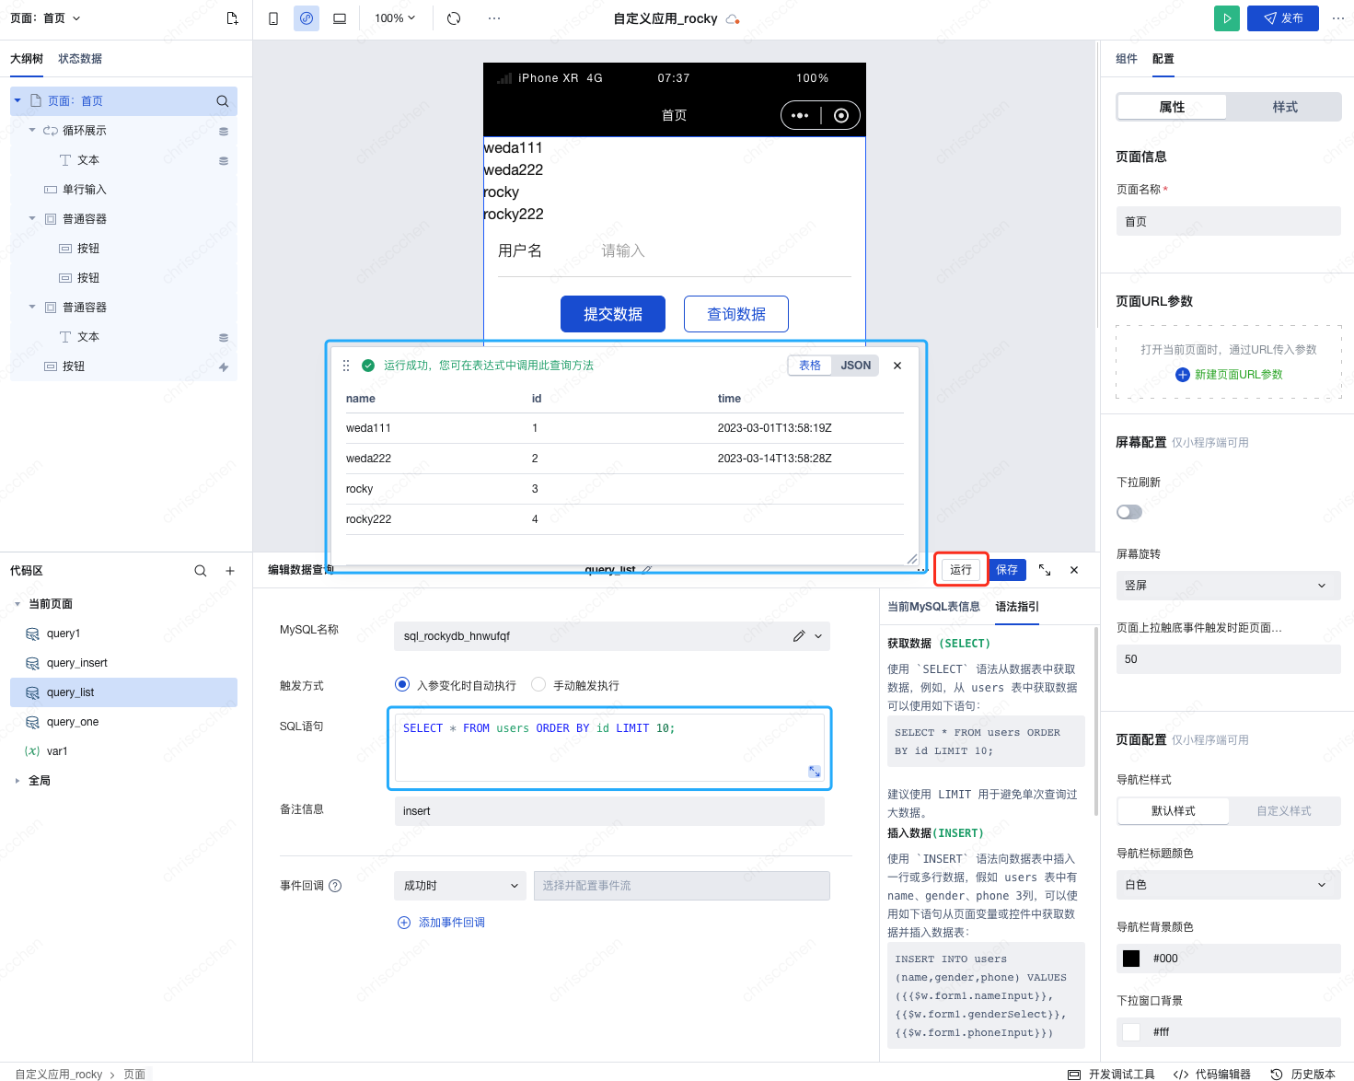Open the screen rotation dropdown
Screen dimensions: 1354x1081
click(1228, 586)
